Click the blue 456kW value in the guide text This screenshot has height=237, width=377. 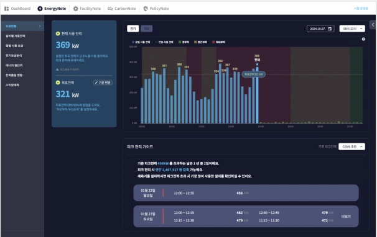tap(163, 163)
